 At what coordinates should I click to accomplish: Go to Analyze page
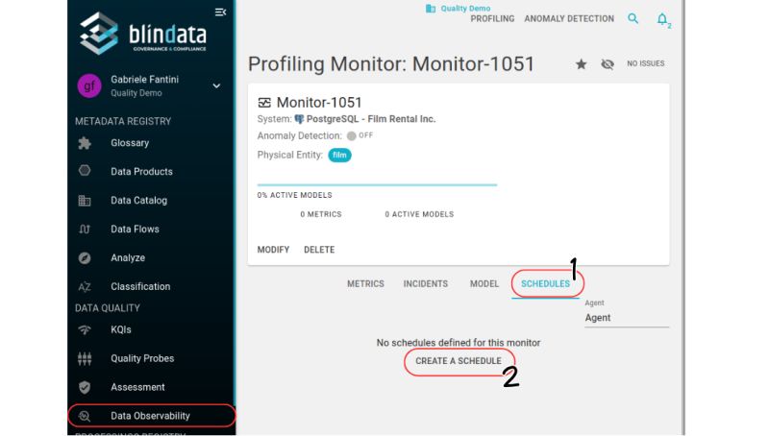coord(128,257)
